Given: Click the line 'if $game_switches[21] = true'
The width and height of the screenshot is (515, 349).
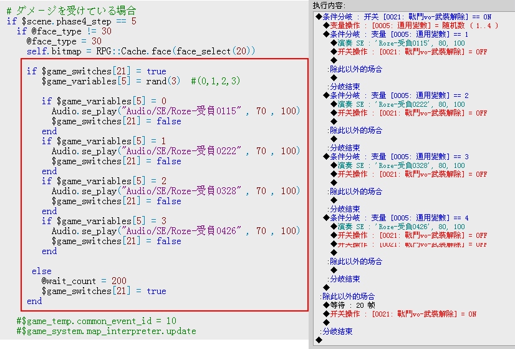Looking at the screenshot, I should pyautogui.click(x=97, y=71).
